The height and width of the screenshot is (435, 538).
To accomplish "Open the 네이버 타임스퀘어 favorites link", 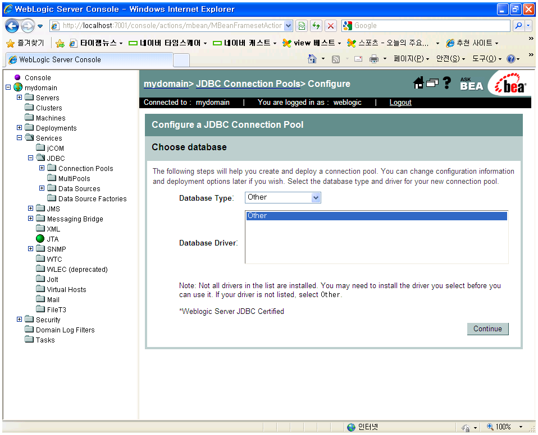I will tap(167, 43).
